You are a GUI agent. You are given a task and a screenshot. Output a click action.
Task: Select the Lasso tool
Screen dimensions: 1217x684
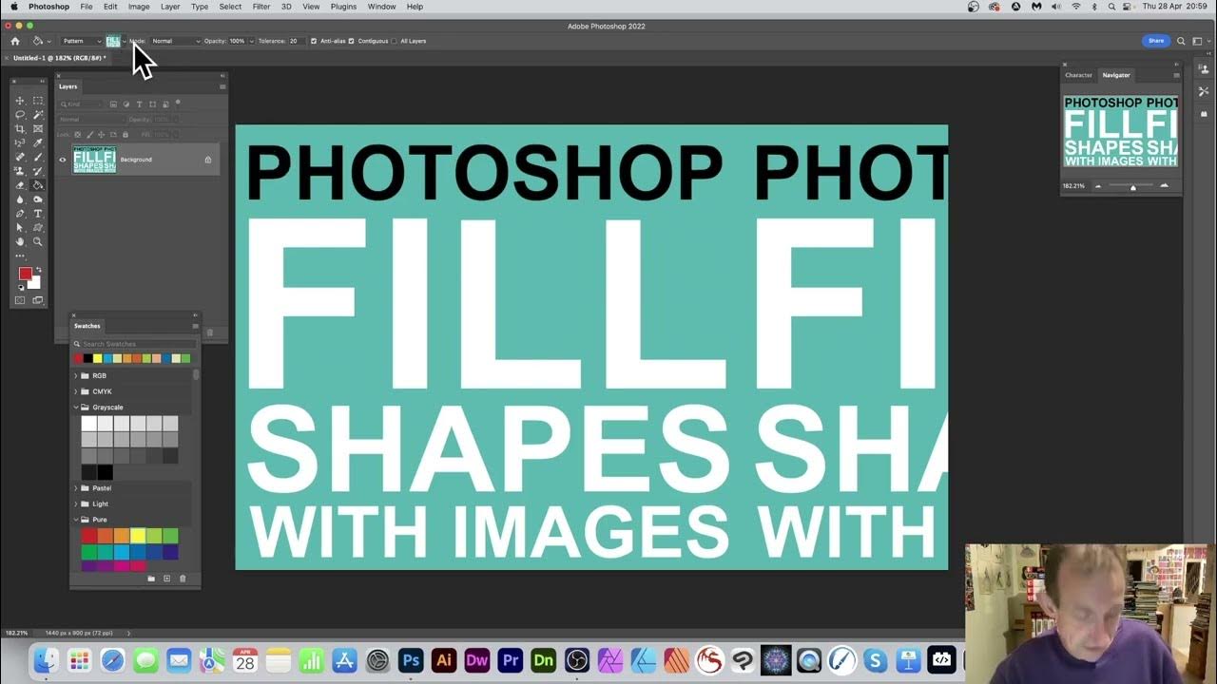click(20, 115)
